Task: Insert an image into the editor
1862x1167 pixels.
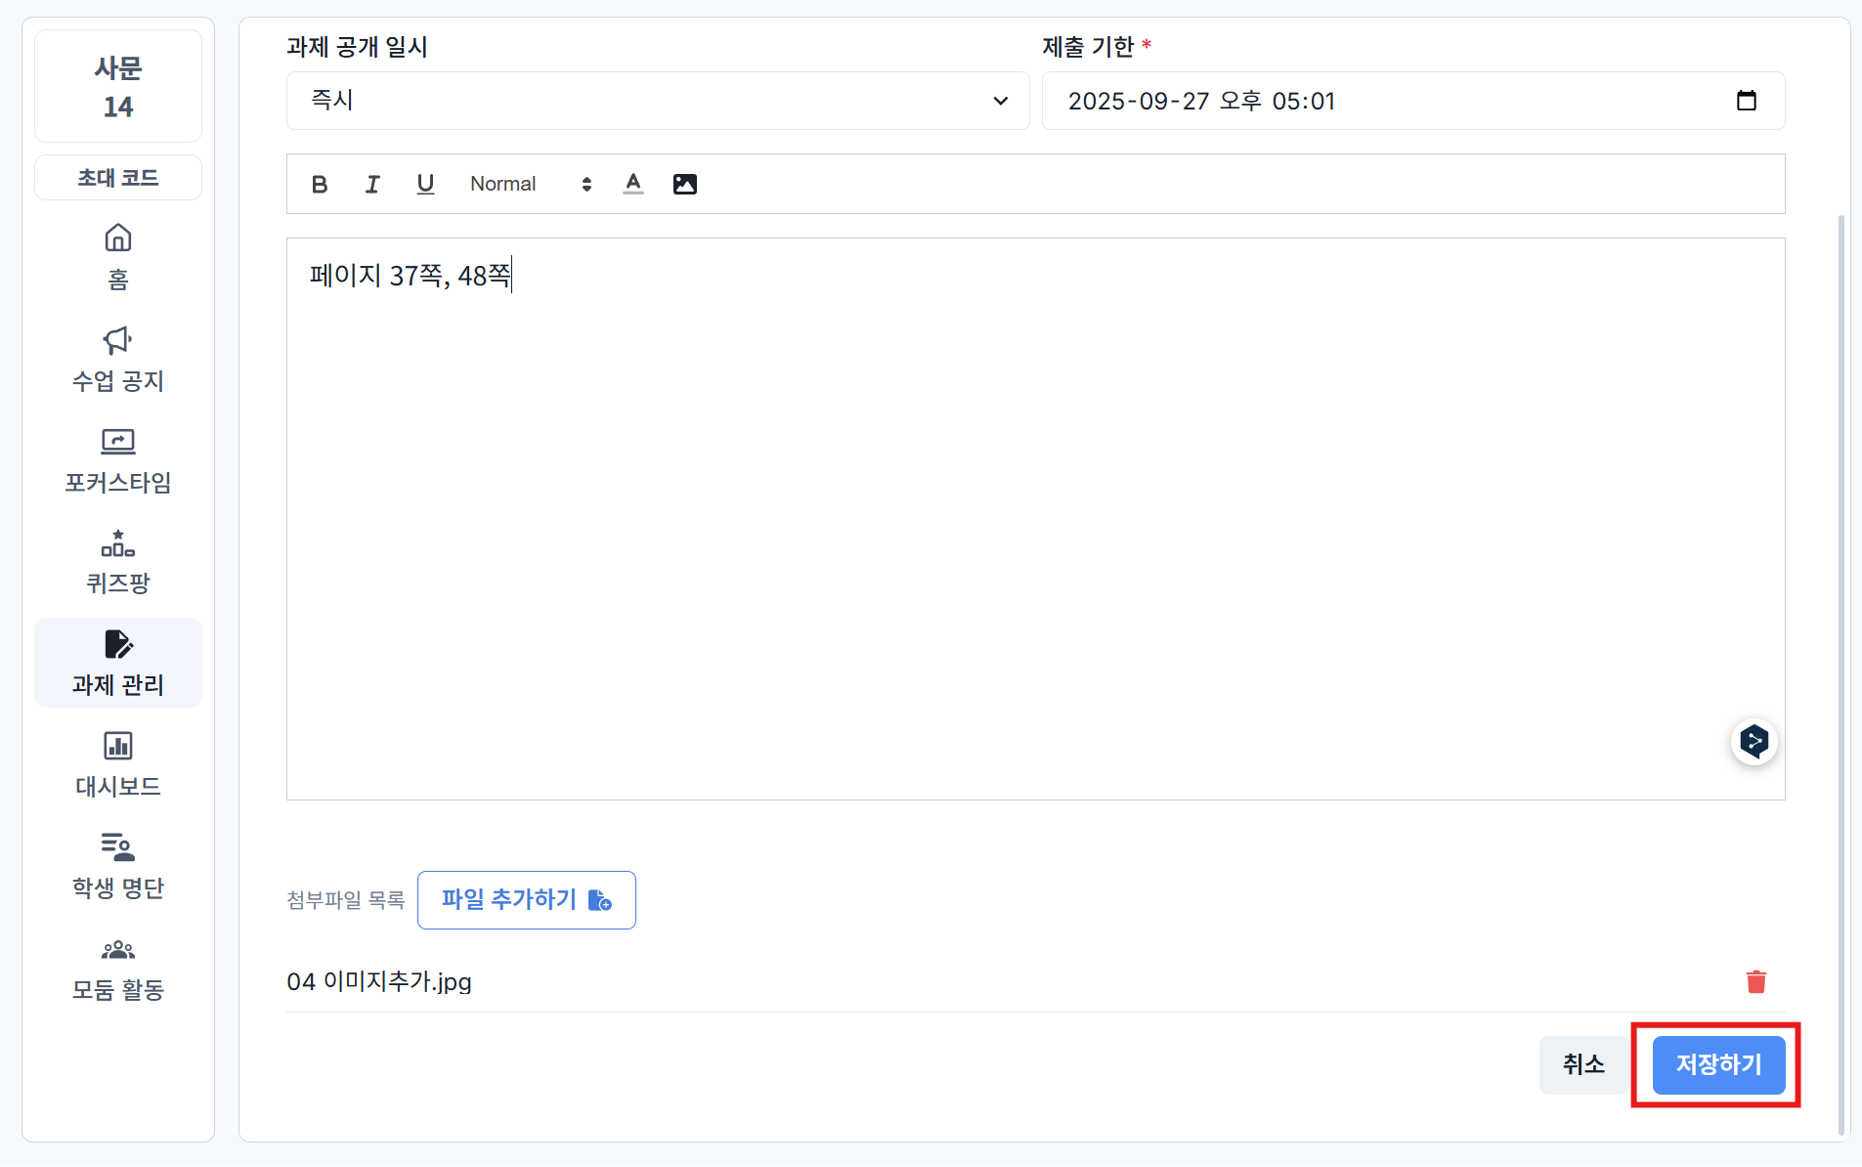Action: pyautogui.click(x=685, y=184)
